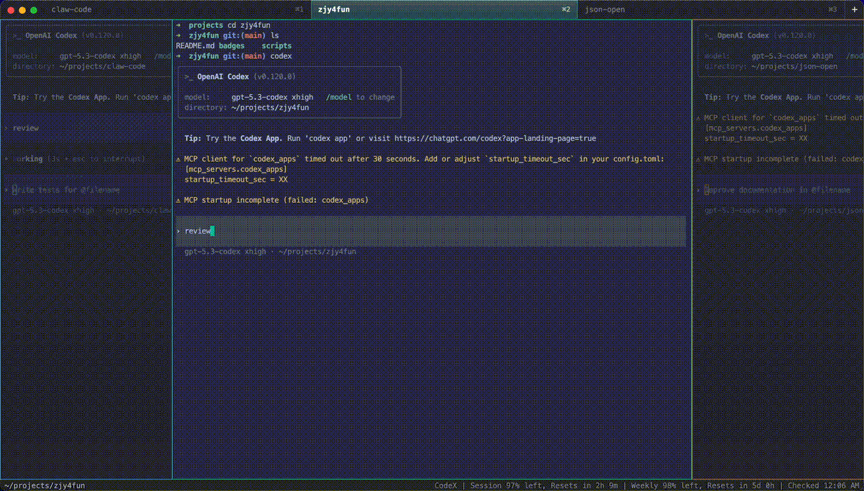
Task: Focus the 'Improve documentation in @filename' input in json-open pane
Action: point(778,190)
